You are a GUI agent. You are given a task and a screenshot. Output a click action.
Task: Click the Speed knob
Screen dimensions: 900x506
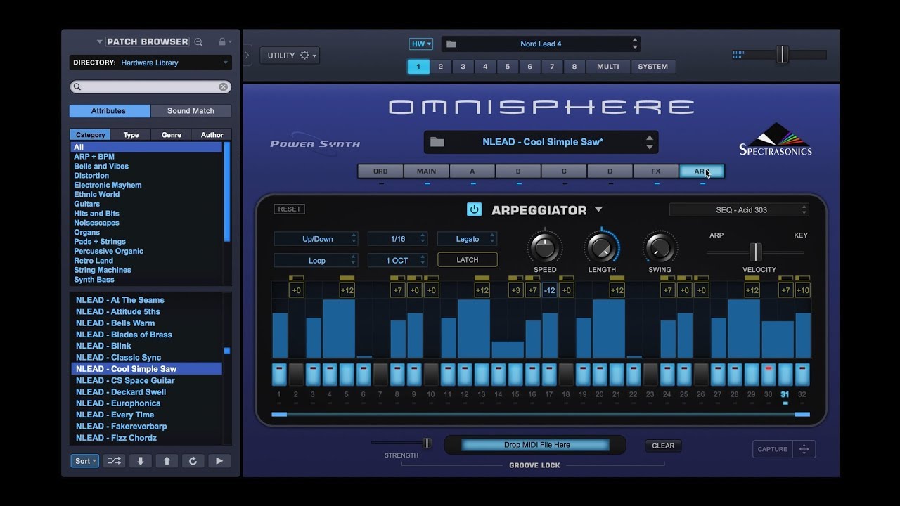[544, 247]
